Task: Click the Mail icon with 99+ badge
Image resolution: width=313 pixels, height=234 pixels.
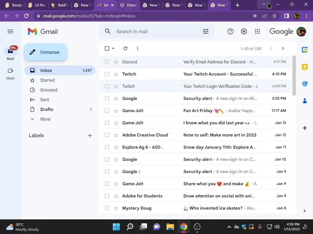Action: [x=10, y=51]
